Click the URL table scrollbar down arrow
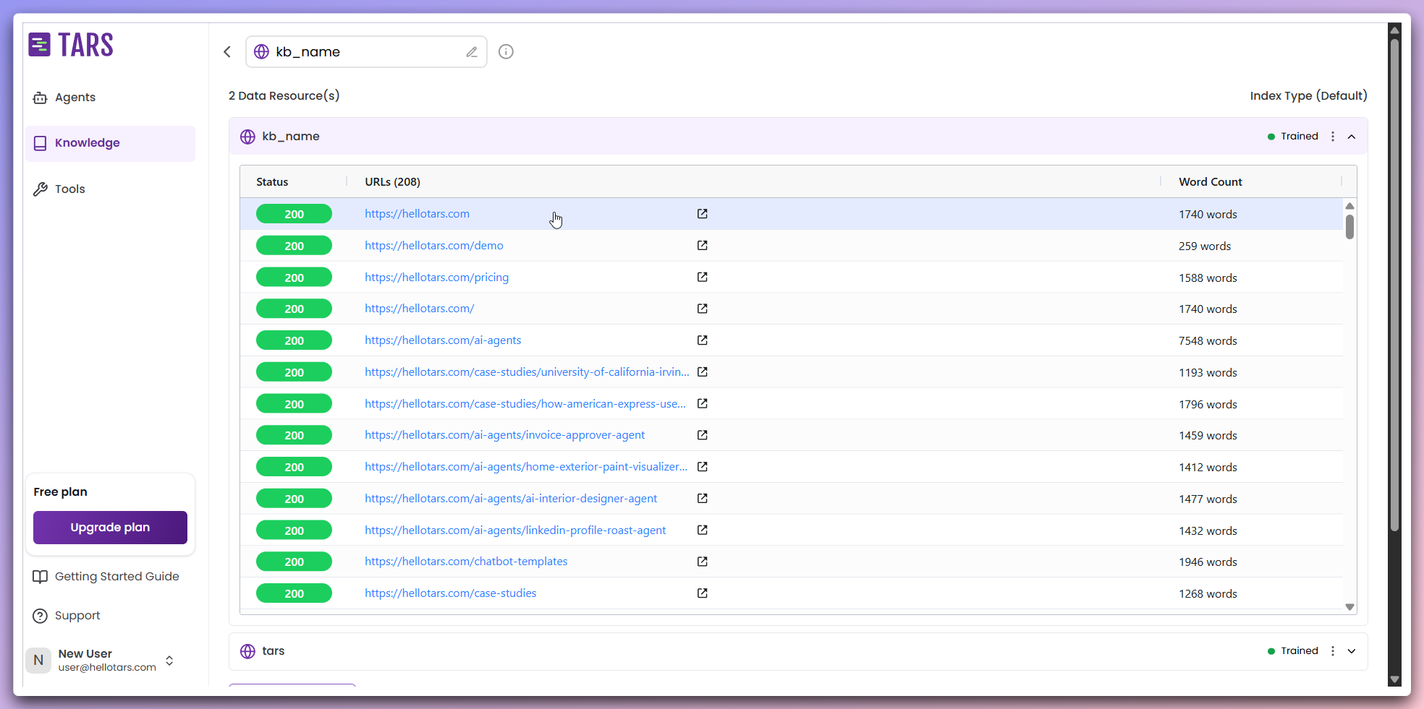Image resolution: width=1424 pixels, height=709 pixels. point(1349,607)
